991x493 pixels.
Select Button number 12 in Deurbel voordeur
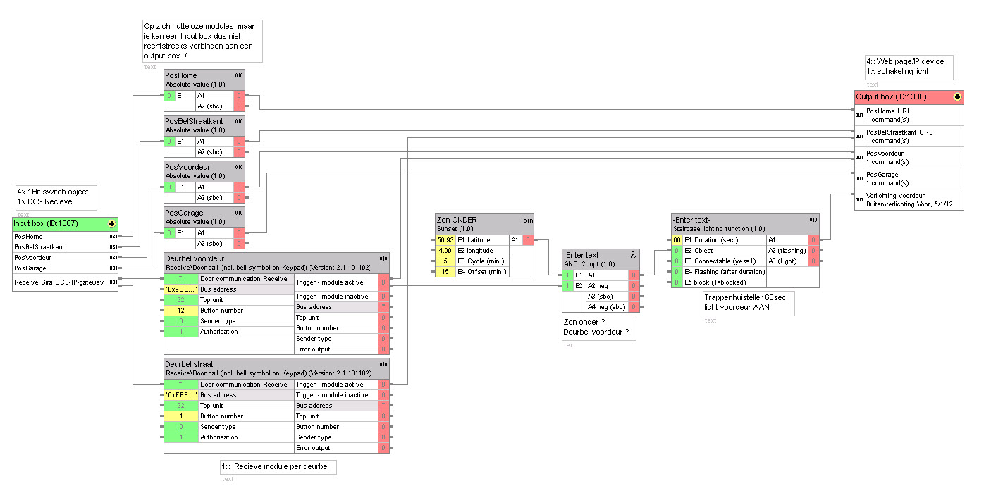(x=180, y=311)
